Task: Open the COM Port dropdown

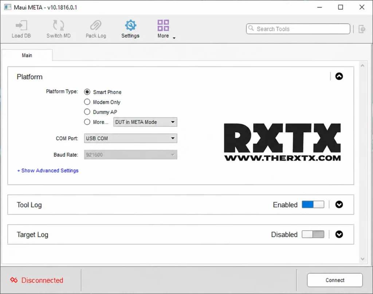Action: click(x=130, y=138)
